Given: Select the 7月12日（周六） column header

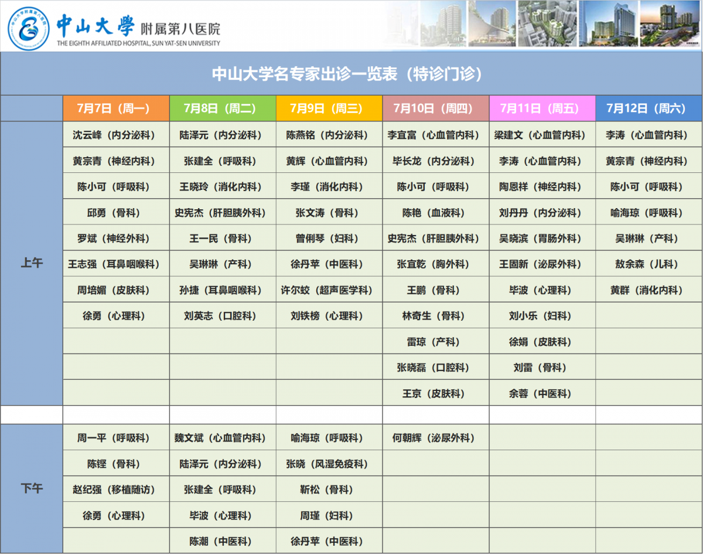Looking at the screenshot, I should pos(649,108).
